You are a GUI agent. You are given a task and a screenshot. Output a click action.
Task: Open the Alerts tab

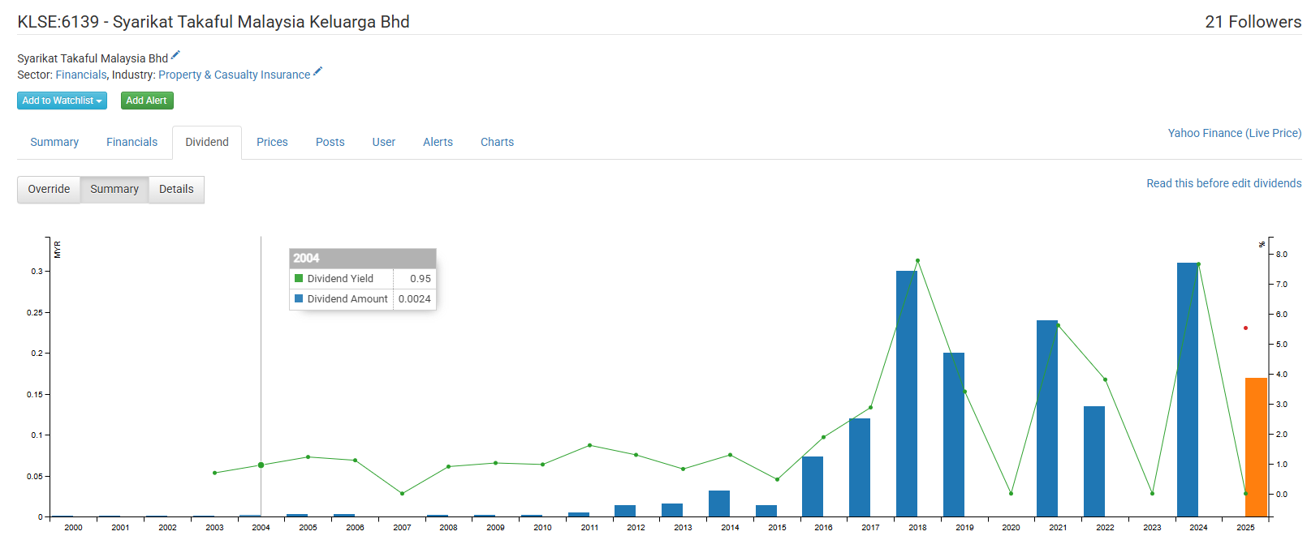coord(438,142)
